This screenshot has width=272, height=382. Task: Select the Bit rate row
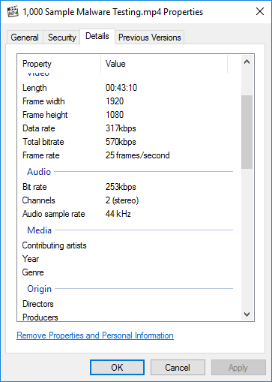click(127, 187)
